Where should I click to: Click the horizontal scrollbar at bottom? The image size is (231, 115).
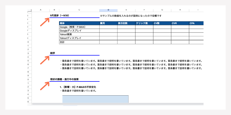118,104
